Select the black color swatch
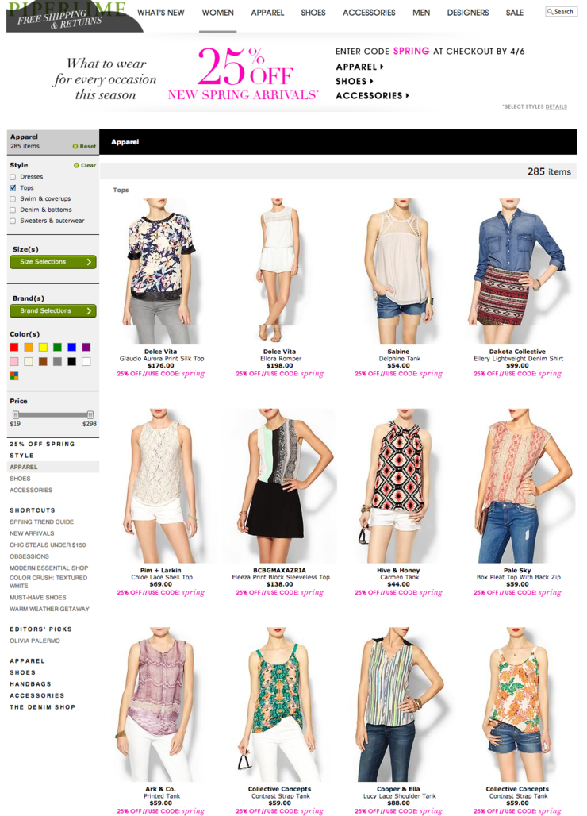Screen dimensions: 587x816 [x=71, y=362]
